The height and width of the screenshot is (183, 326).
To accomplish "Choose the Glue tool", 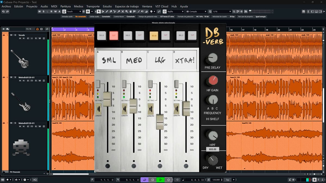I will pos(119,12).
